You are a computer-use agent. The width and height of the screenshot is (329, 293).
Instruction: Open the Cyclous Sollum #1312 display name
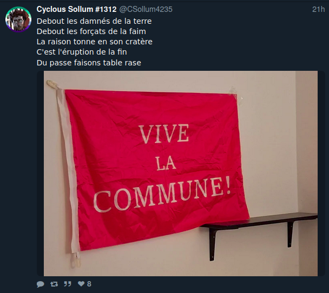click(x=77, y=9)
